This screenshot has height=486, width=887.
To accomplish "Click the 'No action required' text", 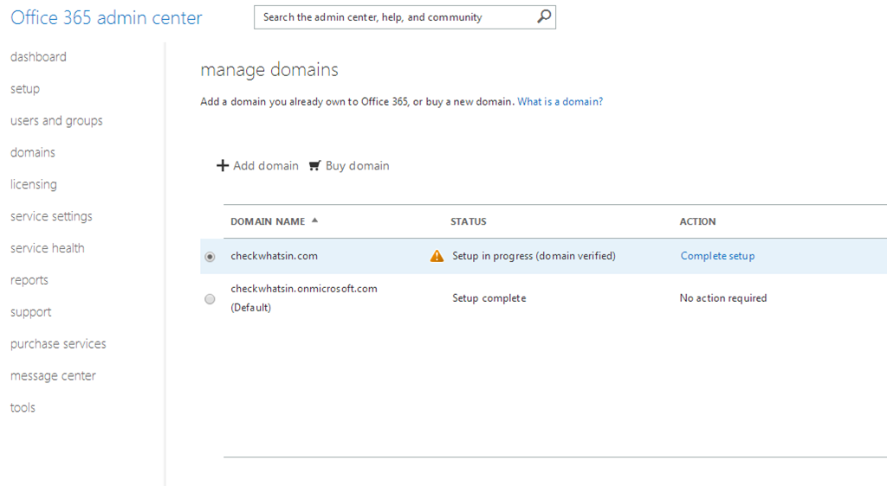I will 723,298.
